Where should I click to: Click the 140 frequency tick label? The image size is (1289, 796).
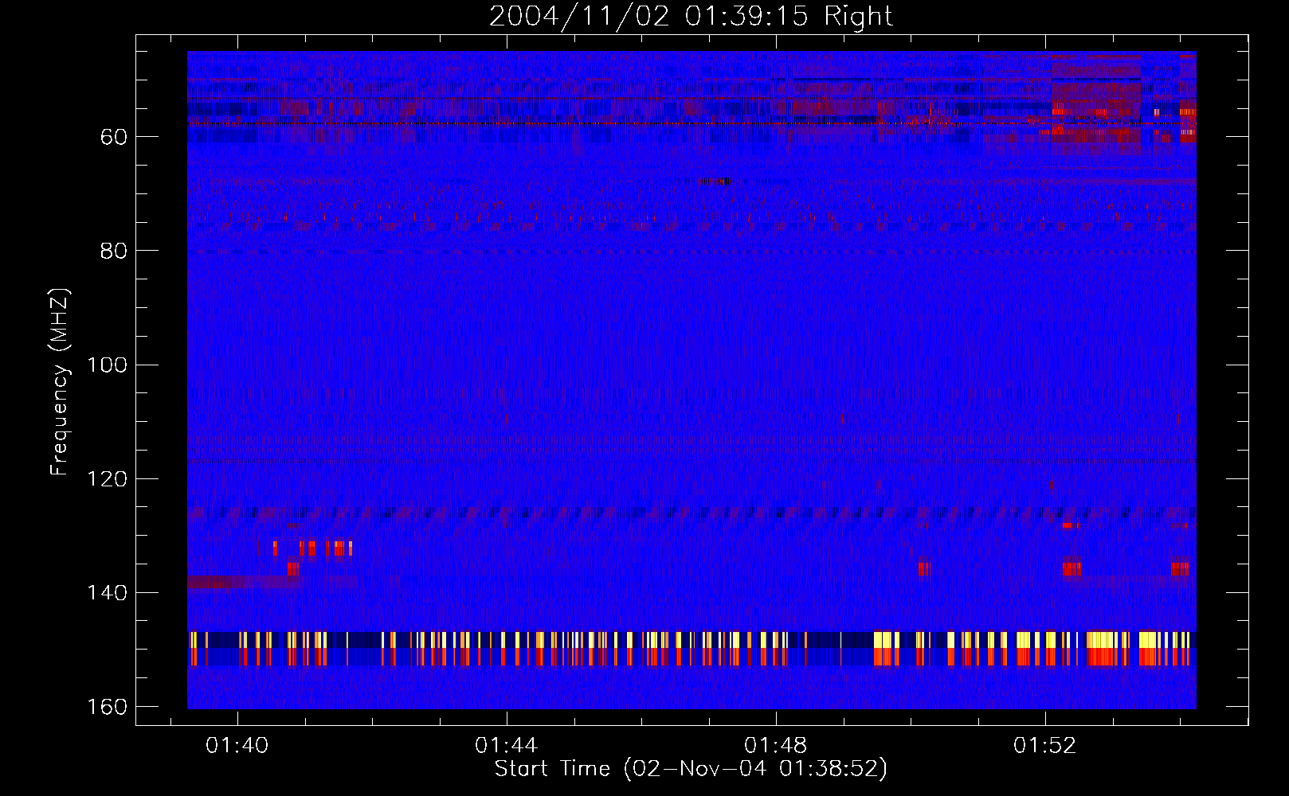coord(108,593)
